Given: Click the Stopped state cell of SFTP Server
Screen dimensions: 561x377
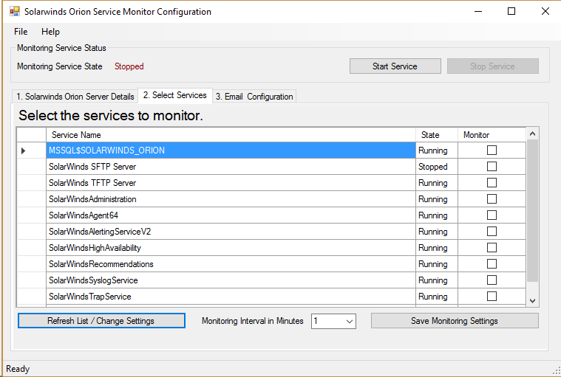Looking at the screenshot, I should [x=437, y=167].
